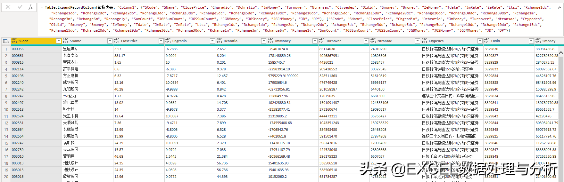
Task: Open SCode column filter dropdown
Action: [x=59, y=41]
